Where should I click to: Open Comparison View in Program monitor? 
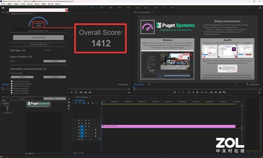tap(224, 92)
